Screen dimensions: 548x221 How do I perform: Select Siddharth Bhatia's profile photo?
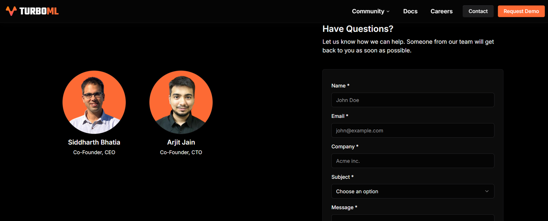coord(94,102)
